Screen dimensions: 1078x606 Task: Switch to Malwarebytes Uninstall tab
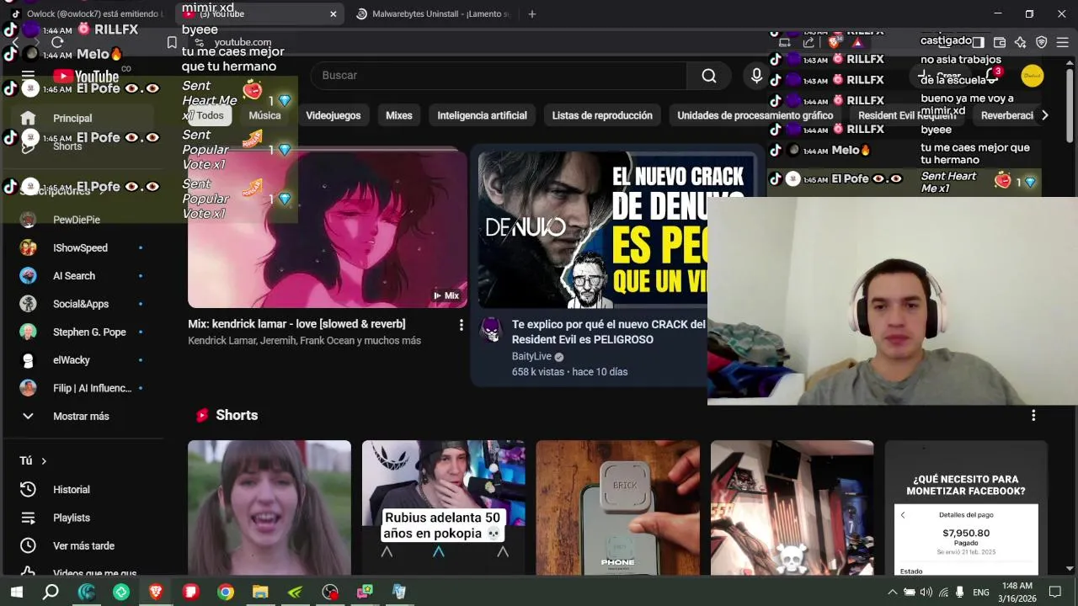tap(435, 13)
